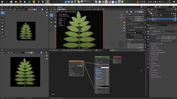This screenshot has width=177, height=99.
Task: Click the navigation gizmo green Y axis
Action: pyautogui.click(x=121, y=15)
